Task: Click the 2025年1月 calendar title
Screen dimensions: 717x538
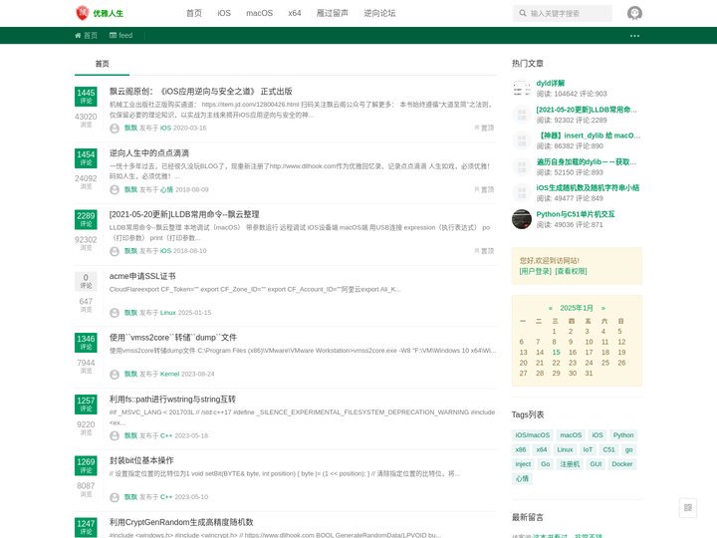Action: [x=577, y=308]
